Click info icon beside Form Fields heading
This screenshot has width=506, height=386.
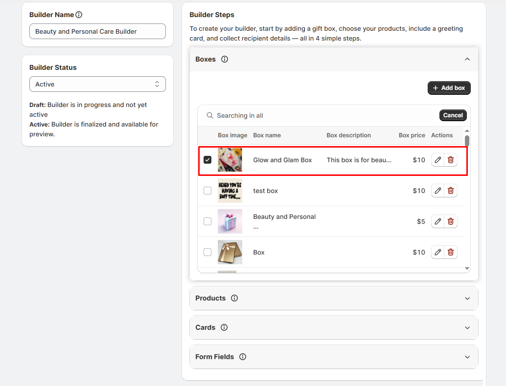[x=243, y=357]
